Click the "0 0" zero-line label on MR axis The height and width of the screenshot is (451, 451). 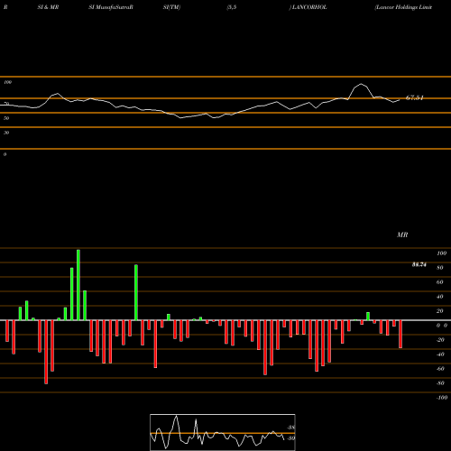442,326
